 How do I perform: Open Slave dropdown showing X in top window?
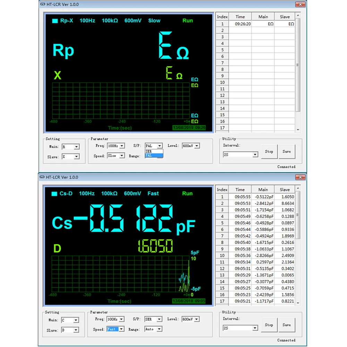pos(70,157)
